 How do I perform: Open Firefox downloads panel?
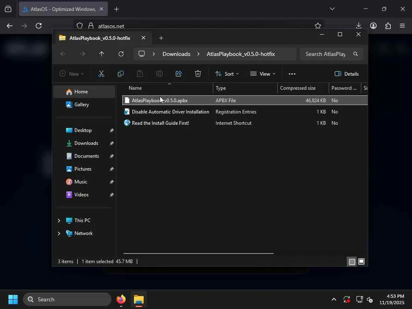click(358, 26)
